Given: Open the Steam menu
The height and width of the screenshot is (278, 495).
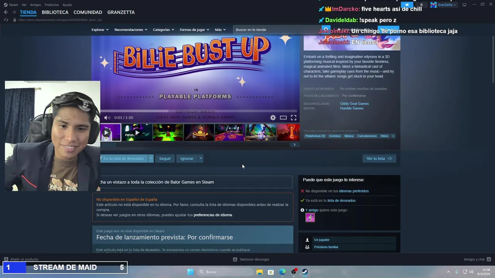Looking at the screenshot, I should [11, 5].
